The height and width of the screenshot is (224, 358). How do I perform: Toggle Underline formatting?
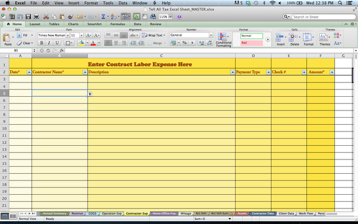click(57, 43)
